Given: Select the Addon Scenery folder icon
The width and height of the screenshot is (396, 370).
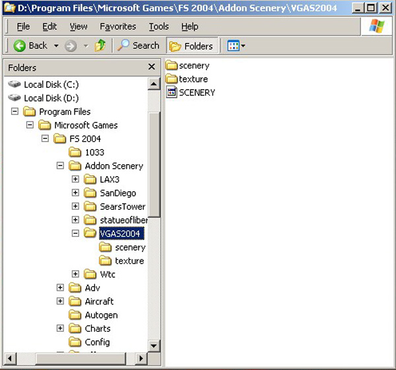Looking at the screenshot, I should 75,166.
